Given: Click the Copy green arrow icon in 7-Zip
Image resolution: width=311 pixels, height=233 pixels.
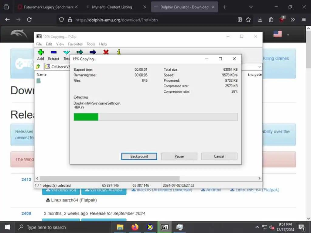Looking at the screenshot, I should (80, 52).
